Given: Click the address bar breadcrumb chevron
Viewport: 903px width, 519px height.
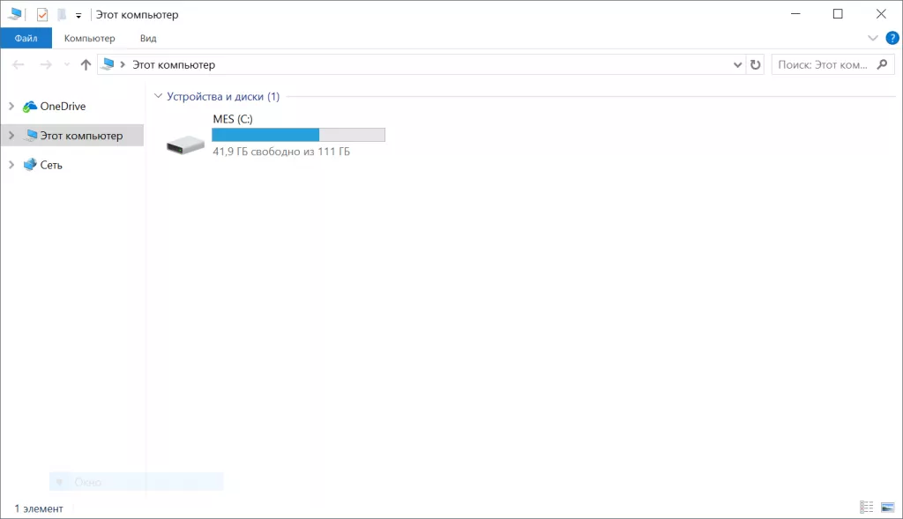Looking at the screenshot, I should pos(123,64).
